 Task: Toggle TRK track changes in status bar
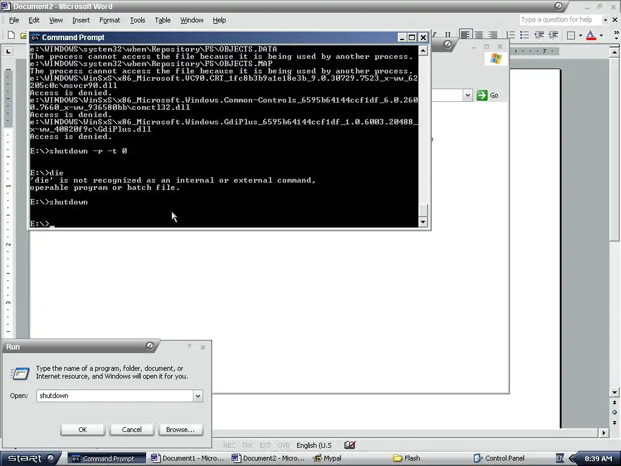click(247, 445)
